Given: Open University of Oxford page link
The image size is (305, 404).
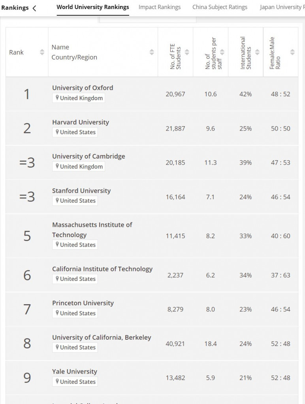Looking at the screenshot, I should (83, 88).
